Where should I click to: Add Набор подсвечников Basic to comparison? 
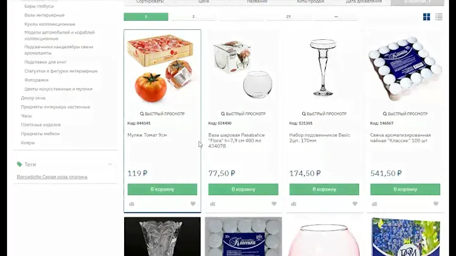click(x=293, y=204)
